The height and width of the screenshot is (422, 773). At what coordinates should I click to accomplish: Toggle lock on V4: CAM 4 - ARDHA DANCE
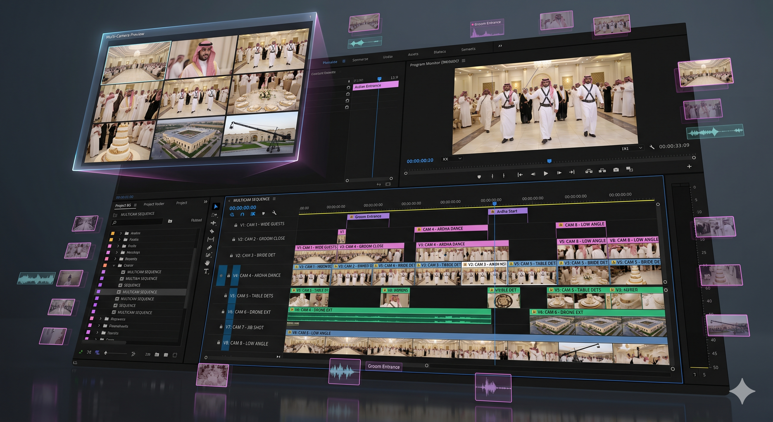click(228, 275)
